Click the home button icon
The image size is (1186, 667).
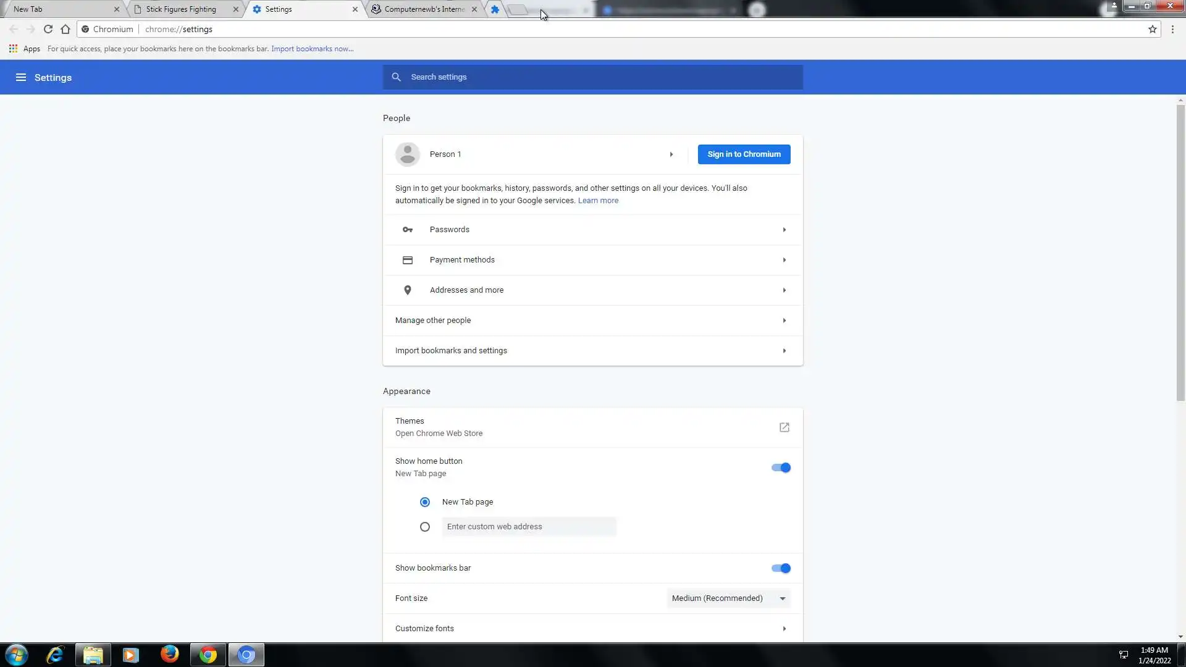(x=65, y=29)
